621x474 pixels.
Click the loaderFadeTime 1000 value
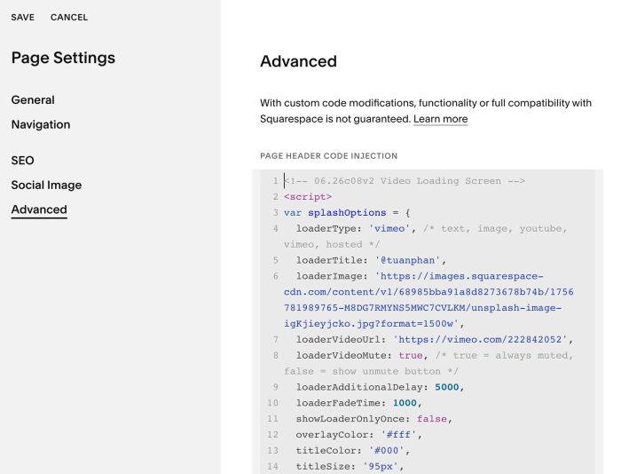coord(405,403)
